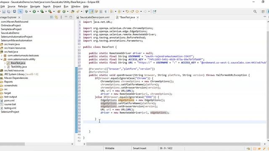Minimize the Package Explorer panel

(x=66, y=17)
